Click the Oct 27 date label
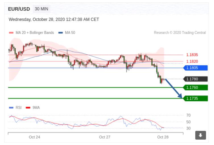 coord(105,137)
